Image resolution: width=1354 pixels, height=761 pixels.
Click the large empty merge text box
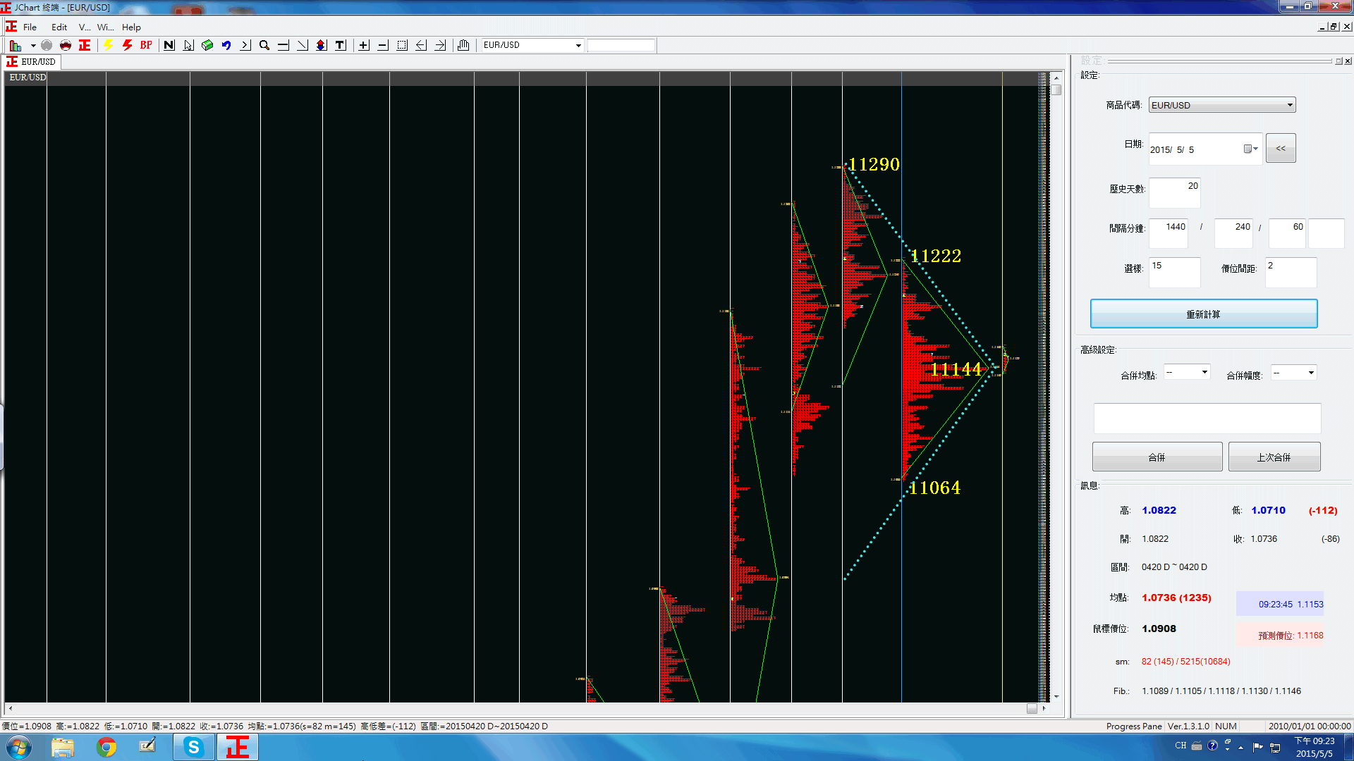tap(1207, 419)
